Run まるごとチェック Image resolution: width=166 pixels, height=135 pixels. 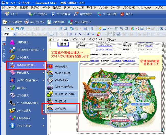34,22
